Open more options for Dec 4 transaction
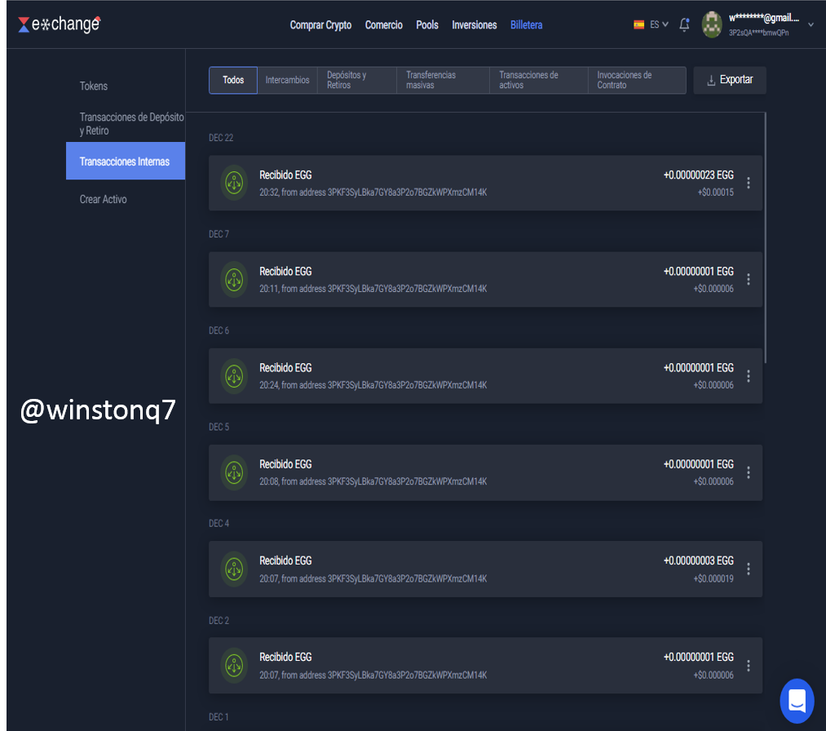The height and width of the screenshot is (731, 826). click(748, 569)
